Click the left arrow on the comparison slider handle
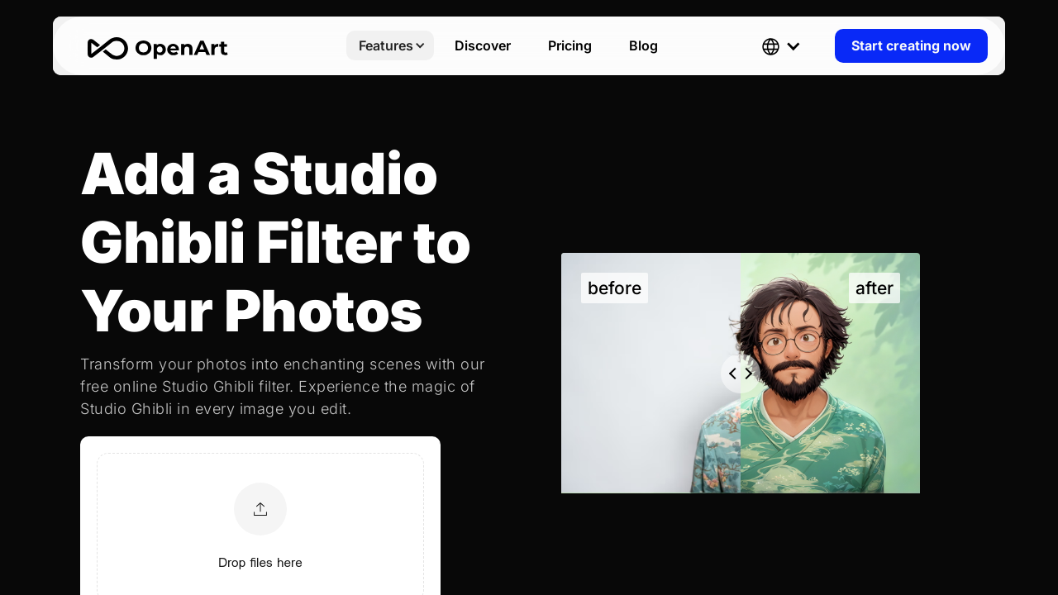The image size is (1058, 595). click(732, 374)
